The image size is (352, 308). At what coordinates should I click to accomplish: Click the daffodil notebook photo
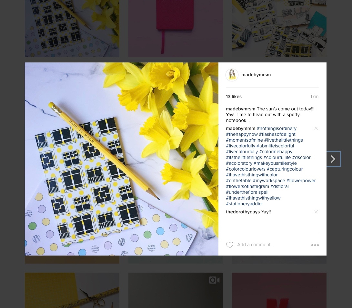(121, 159)
